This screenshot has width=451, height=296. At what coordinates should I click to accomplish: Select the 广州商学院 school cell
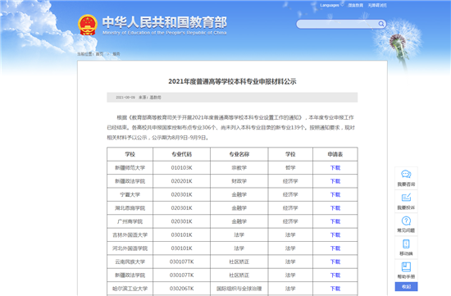(x=130, y=221)
